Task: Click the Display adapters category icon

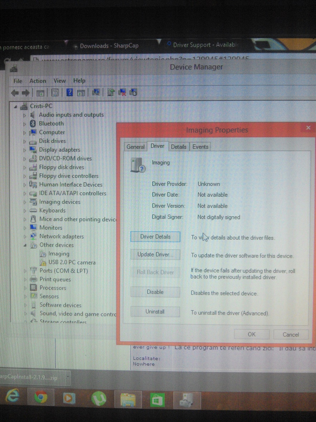Action: [x=33, y=149]
